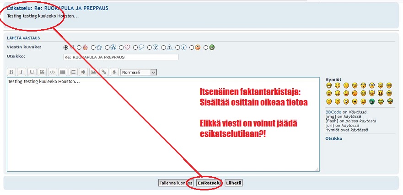Click the Otsikko subject input field
This screenshot has width=403, height=195.
pyautogui.click(x=120, y=57)
